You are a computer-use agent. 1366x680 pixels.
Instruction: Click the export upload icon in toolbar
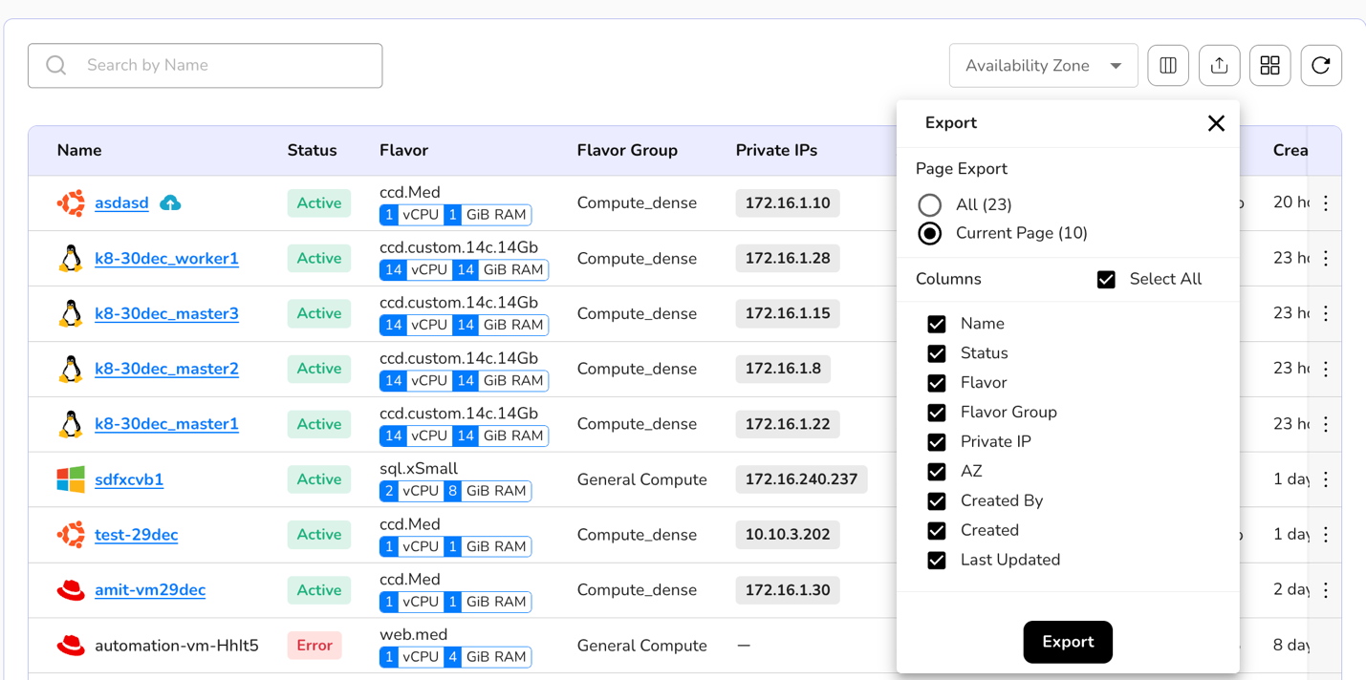[1219, 66]
